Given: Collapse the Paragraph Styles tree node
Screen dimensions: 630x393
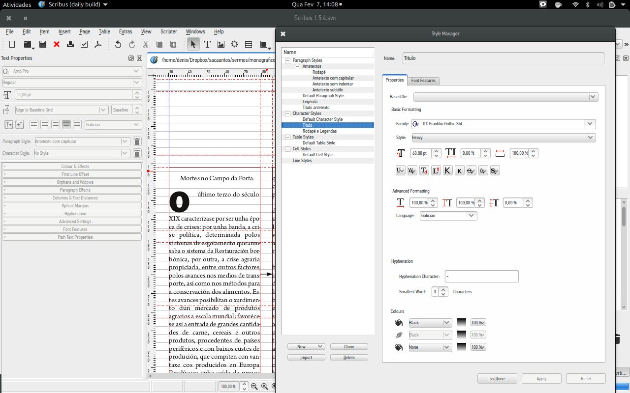Looking at the screenshot, I should (x=287, y=60).
